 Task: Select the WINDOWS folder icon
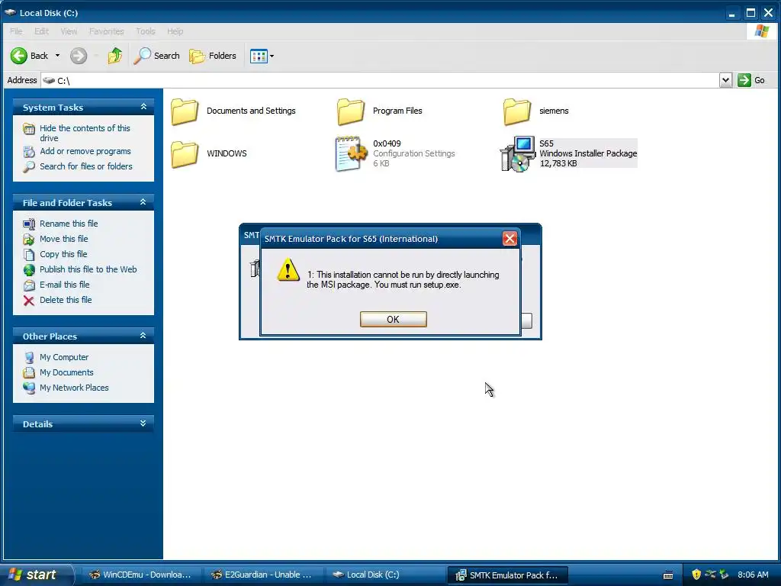point(185,154)
